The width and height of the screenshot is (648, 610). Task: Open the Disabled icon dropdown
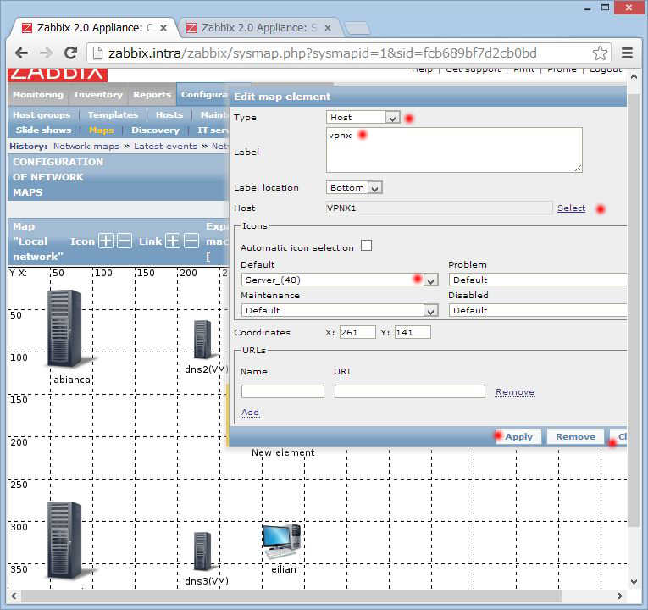538,310
